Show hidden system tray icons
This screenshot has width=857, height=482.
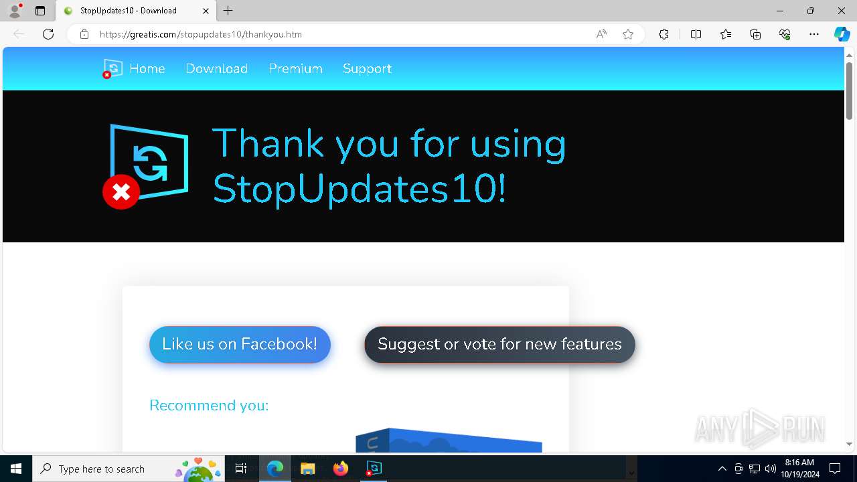coord(722,469)
